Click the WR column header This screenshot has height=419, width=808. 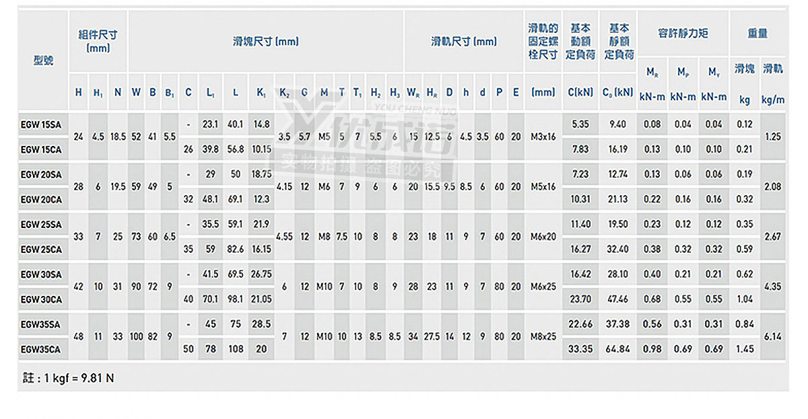tap(413, 93)
